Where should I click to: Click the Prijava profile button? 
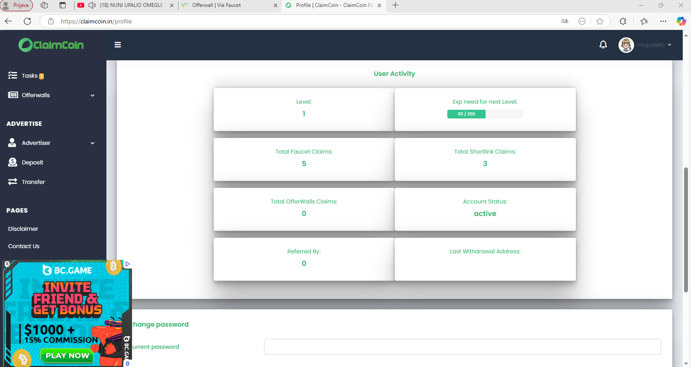pyautogui.click(x=17, y=5)
